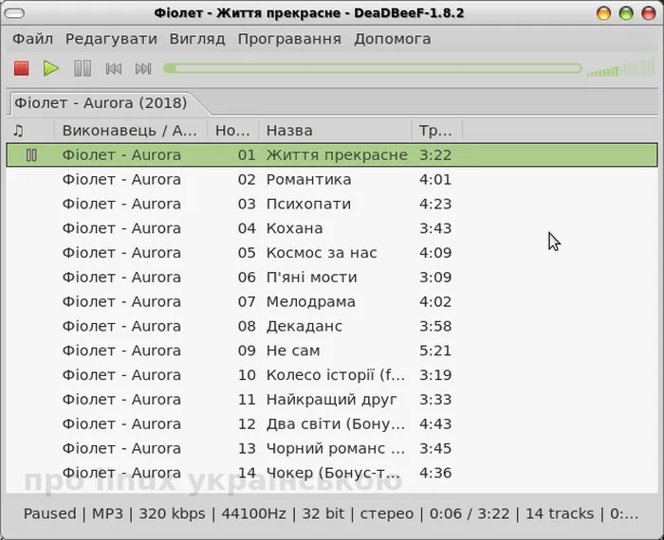Open the Програвання menu

[x=289, y=39]
